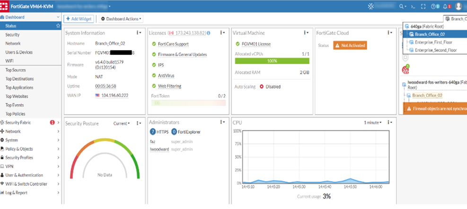Toggle full screen mode icon
The image size is (467, 209).
click(422, 7)
